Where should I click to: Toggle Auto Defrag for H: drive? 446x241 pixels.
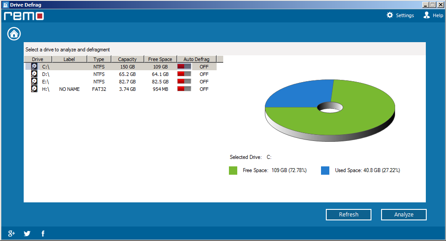coord(184,89)
